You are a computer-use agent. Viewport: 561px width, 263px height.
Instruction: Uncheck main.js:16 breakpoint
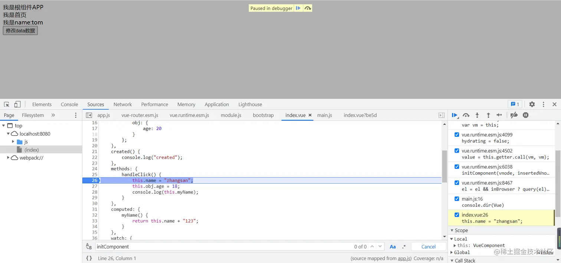click(457, 199)
